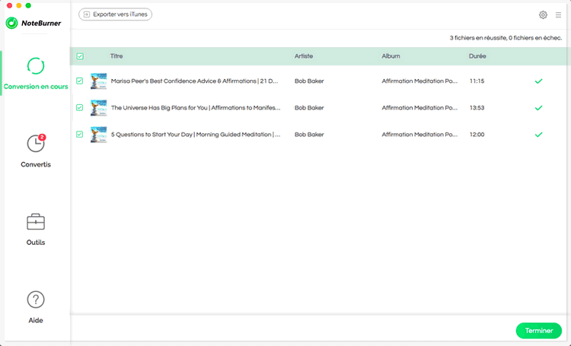Uncheck Marisa Peer's Best Confidence Advice track

79,81
